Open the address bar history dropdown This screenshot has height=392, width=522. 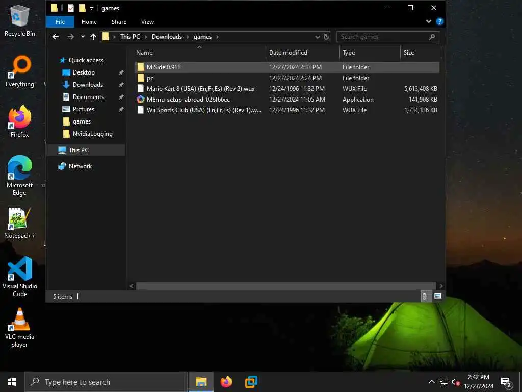click(x=317, y=37)
